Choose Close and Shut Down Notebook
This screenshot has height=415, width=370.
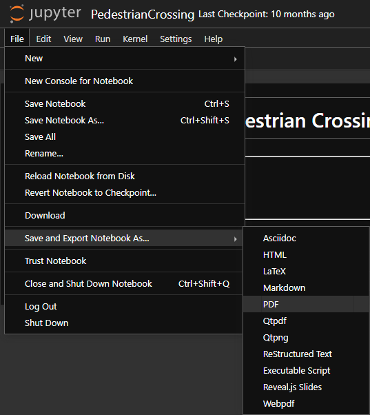click(x=123, y=284)
